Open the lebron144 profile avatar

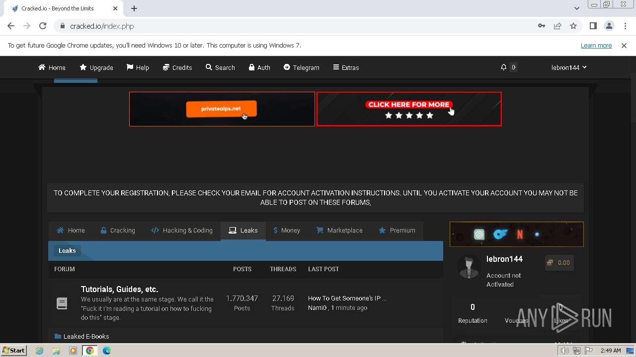pyautogui.click(x=468, y=267)
